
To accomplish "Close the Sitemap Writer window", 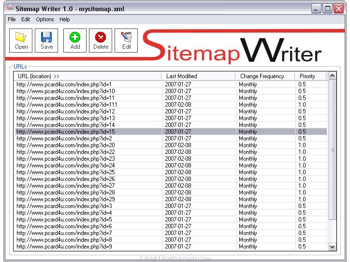I will click(x=338, y=9).
